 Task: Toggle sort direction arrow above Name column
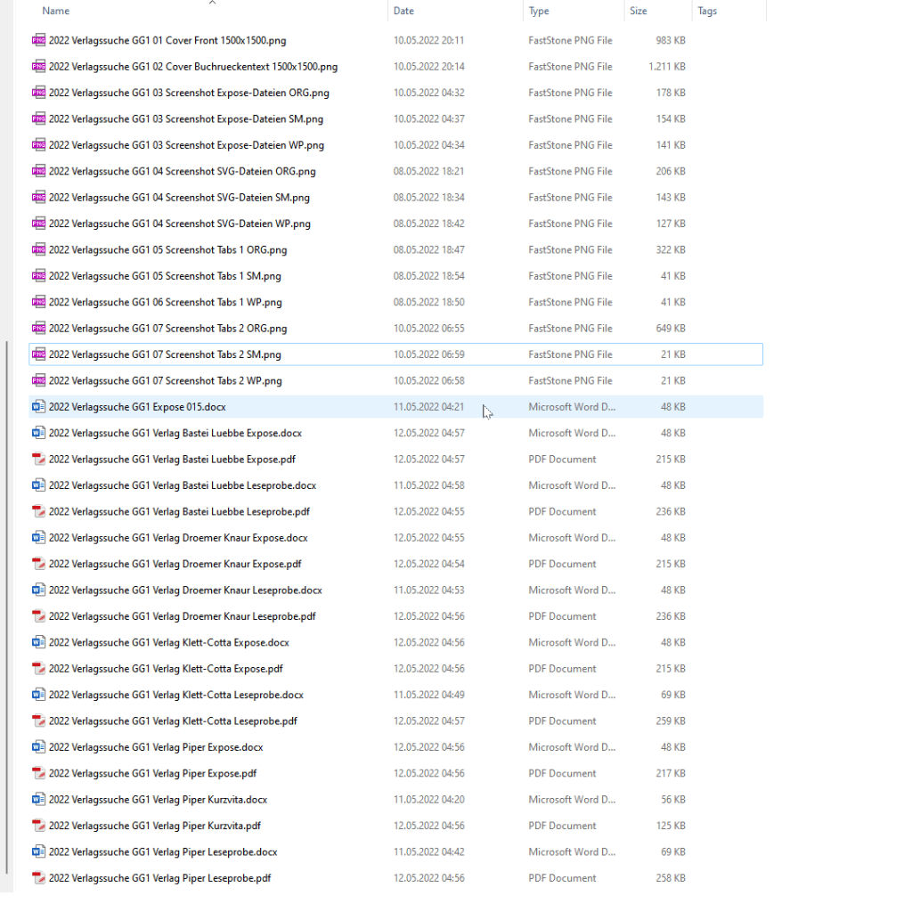212,3
